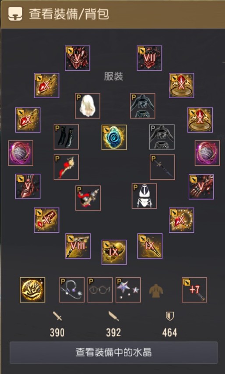Click the 查看裝備中的水晶 button
This screenshot has height=374, width=225.
tap(113, 353)
